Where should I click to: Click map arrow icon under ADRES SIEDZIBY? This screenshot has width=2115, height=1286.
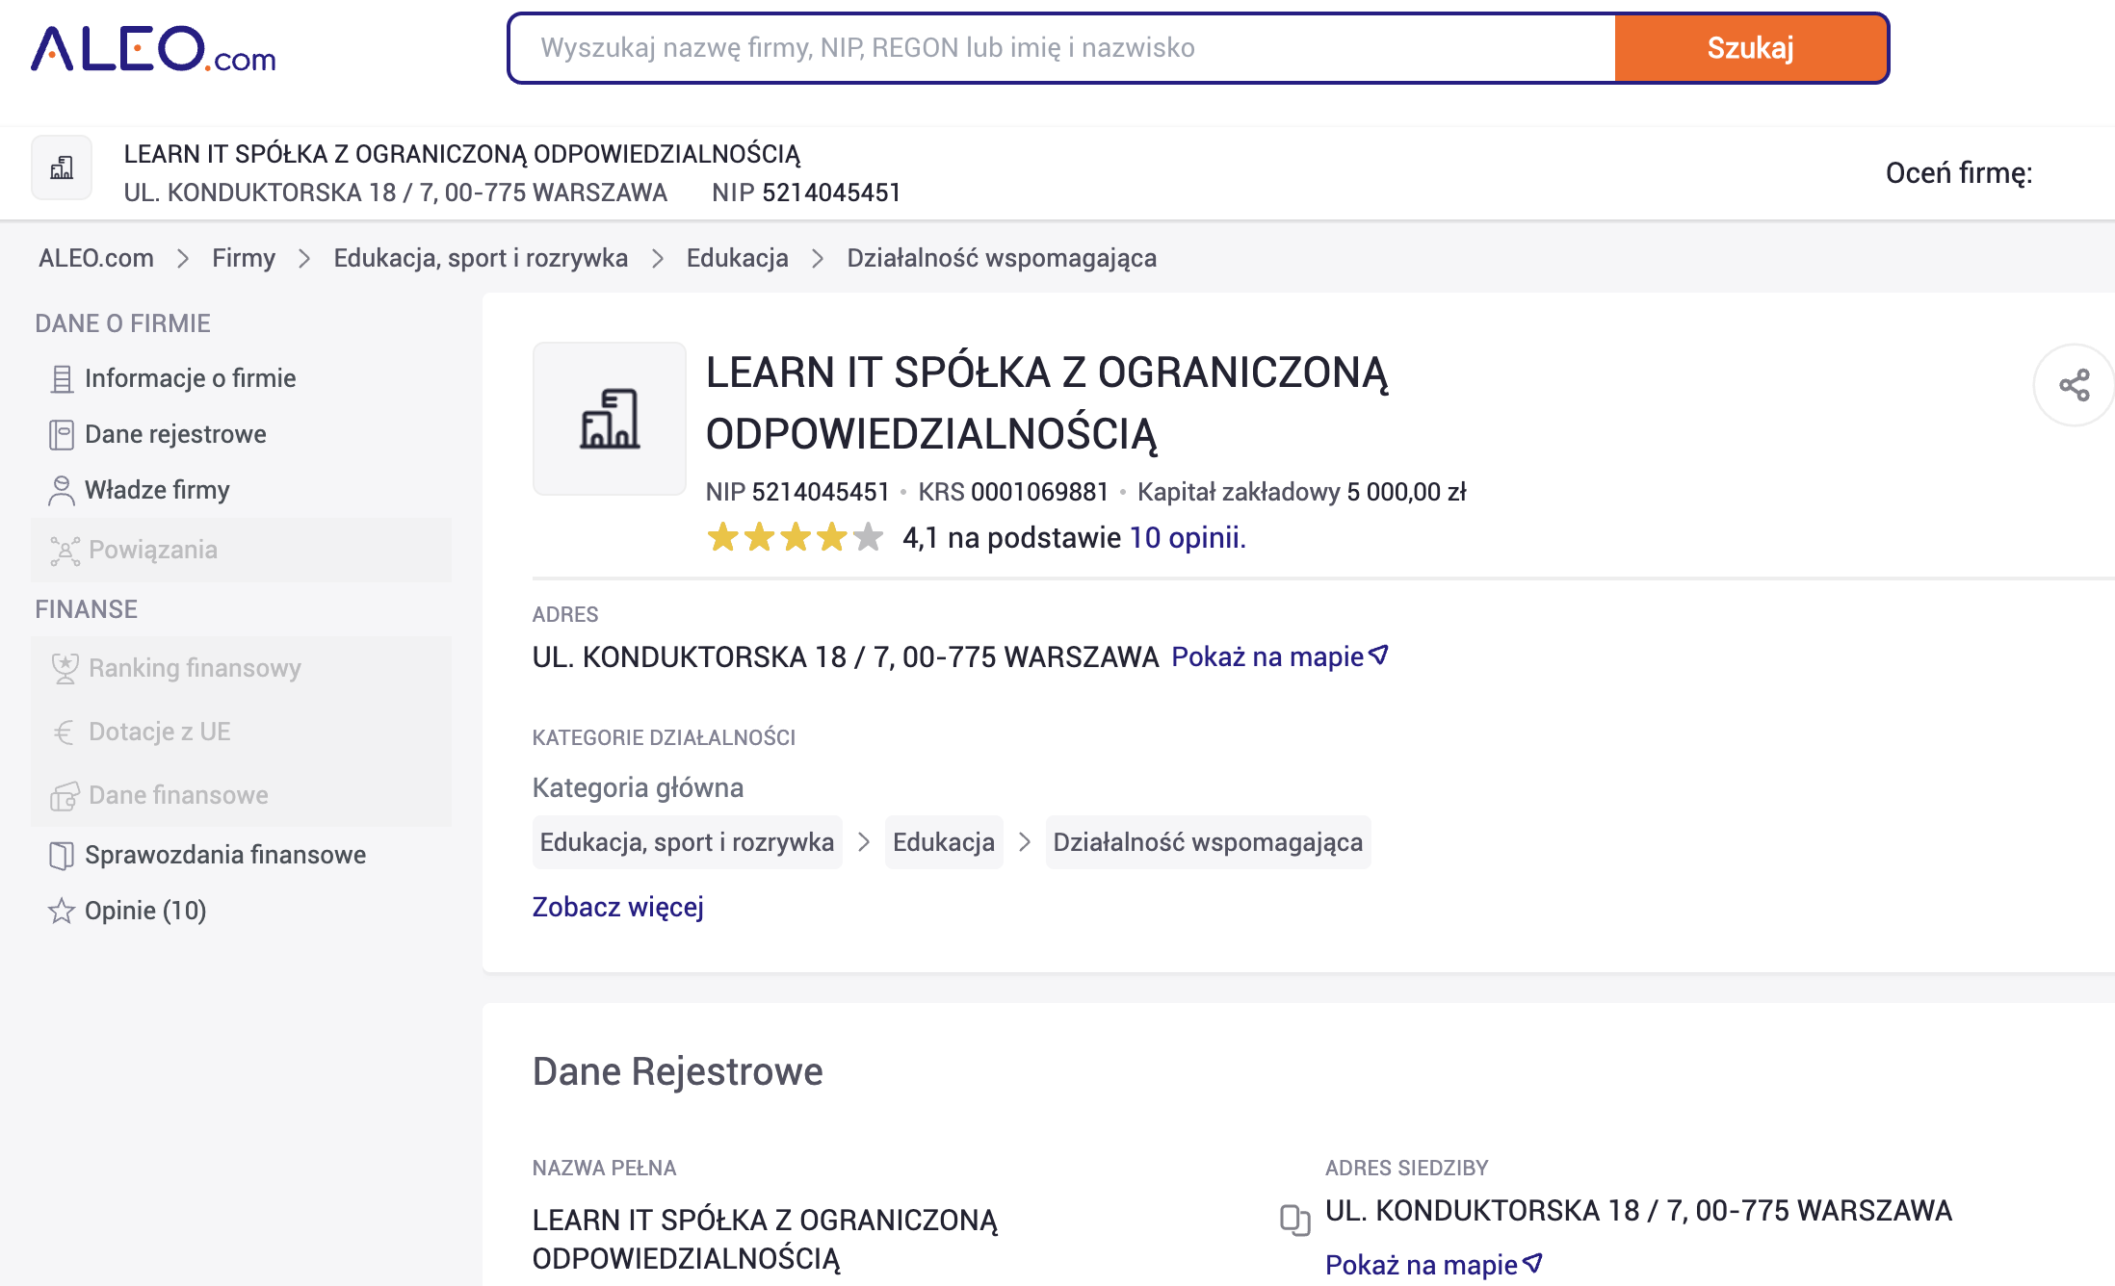[1533, 1263]
